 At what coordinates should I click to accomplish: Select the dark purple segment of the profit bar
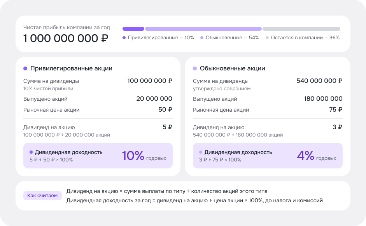coord(133,29)
